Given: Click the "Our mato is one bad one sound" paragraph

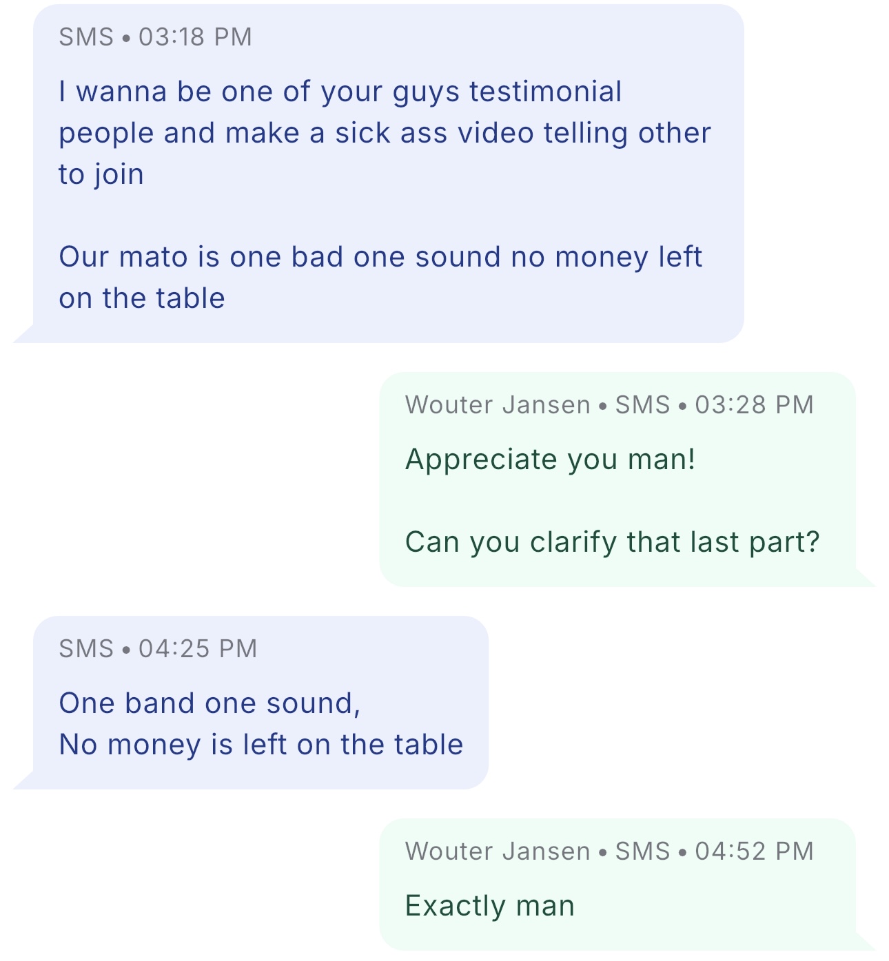Looking at the screenshot, I should (x=380, y=257).
